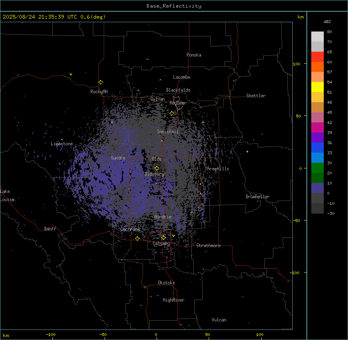348x340 pixels.
Task: Click the Vulcan town label
Action: point(219,320)
